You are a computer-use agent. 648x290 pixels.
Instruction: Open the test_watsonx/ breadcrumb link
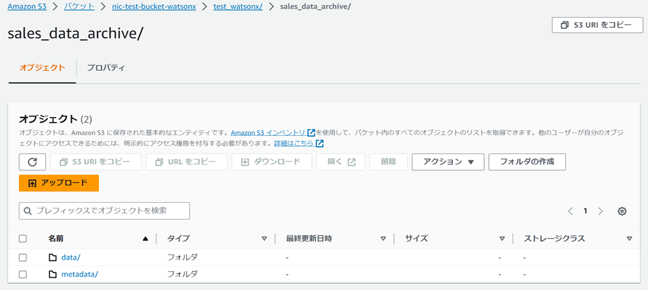238,7
